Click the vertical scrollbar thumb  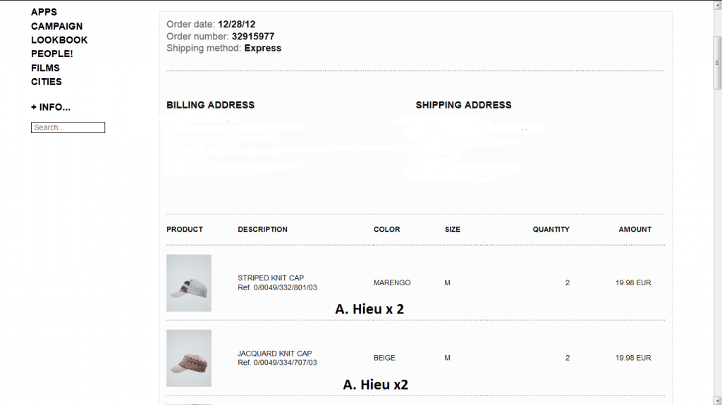point(717,62)
